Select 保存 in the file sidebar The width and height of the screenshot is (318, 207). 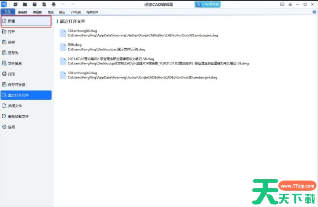point(26,42)
